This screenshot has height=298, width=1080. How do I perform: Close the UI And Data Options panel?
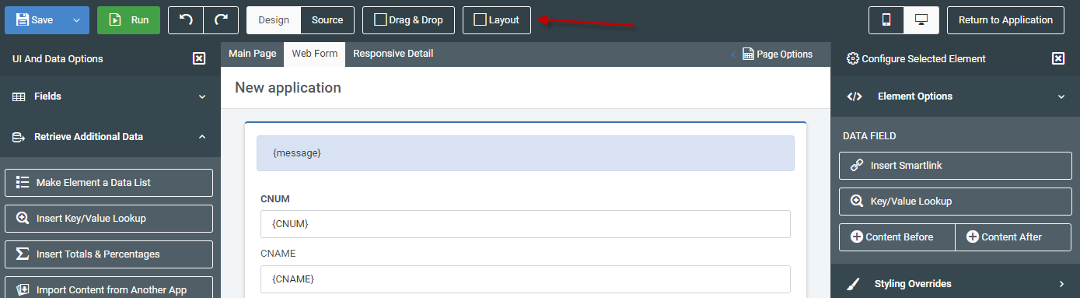click(x=199, y=58)
